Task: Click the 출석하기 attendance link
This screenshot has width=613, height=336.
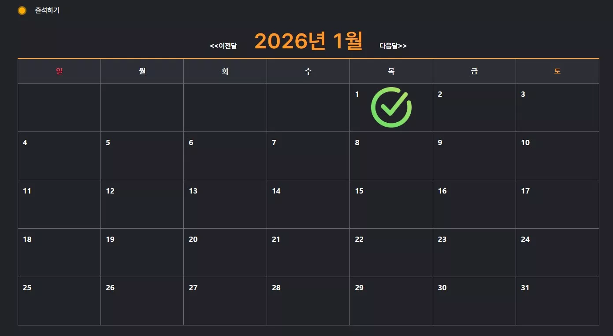Action: (x=47, y=11)
